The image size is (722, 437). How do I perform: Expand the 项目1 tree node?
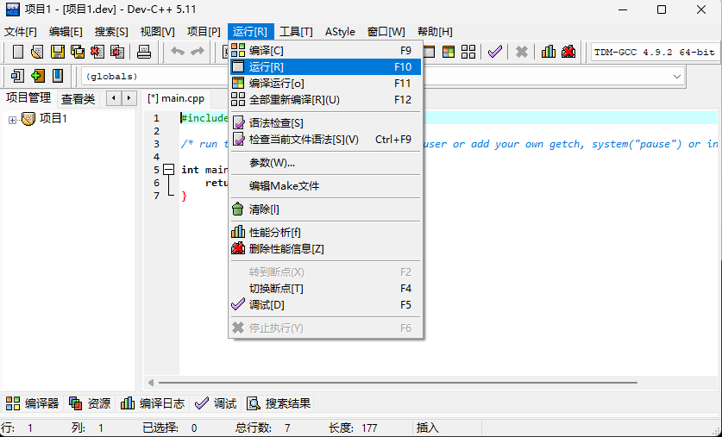pos(12,120)
